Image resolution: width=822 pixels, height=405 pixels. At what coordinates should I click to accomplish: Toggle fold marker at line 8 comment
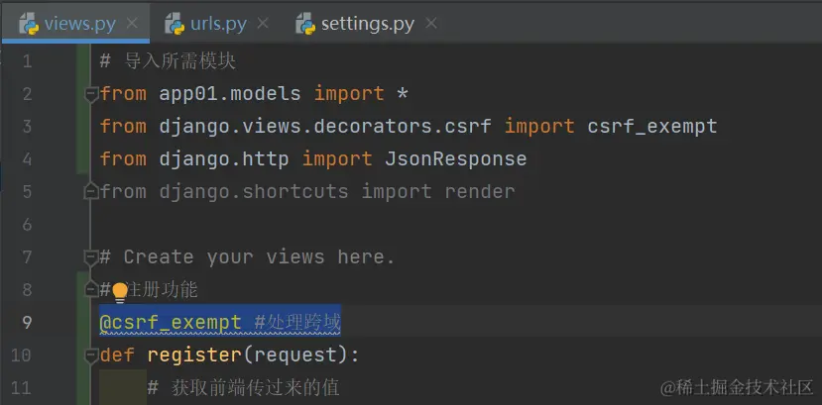click(x=92, y=289)
